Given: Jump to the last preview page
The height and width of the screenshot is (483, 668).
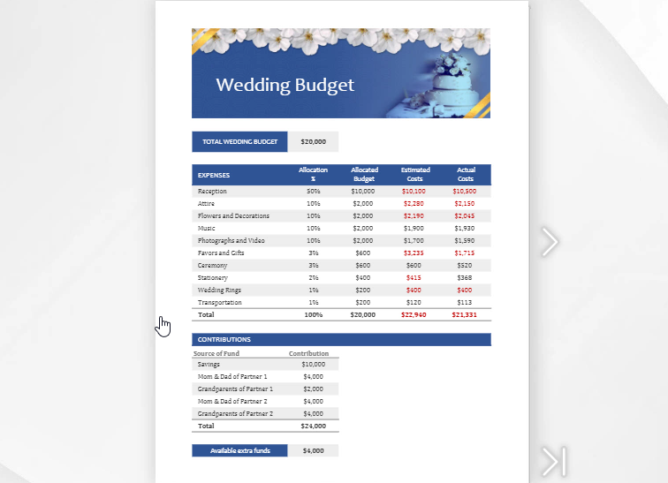Looking at the screenshot, I should tap(553, 461).
